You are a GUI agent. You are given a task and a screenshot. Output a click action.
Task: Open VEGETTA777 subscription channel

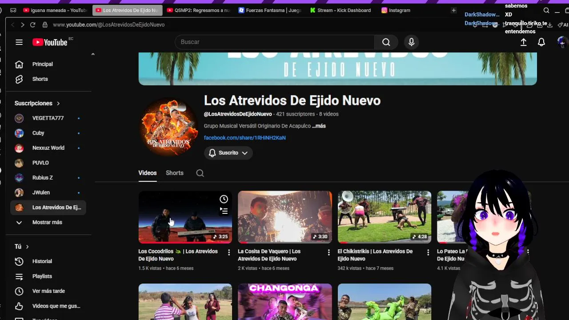coord(48,118)
